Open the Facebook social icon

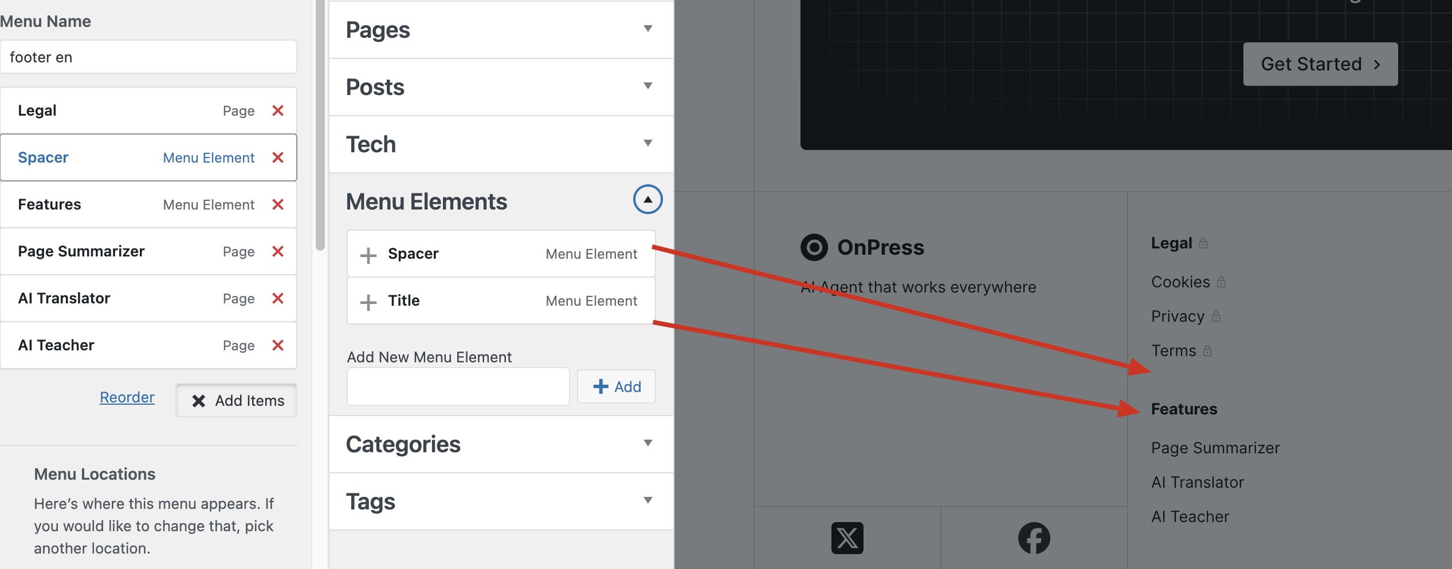pyautogui.click(x=1034, y=538)
